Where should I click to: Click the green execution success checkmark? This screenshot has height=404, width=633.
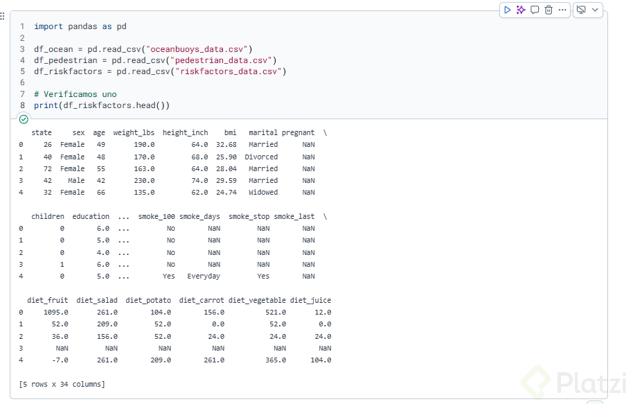pyautogui.click(x=24, y=119)
